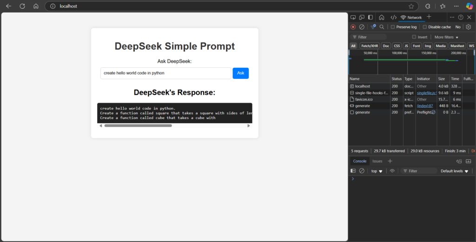Sort requests by Name column header
The width and height of the screenshot is (476, 242).
pyautogui.click(x=369, y=78)
